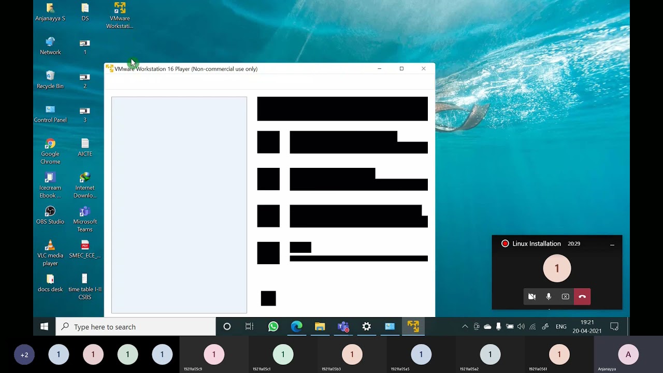Open the clock showing 19:21
This screenshot has width=663, height=373.
[x=587, y=326]
